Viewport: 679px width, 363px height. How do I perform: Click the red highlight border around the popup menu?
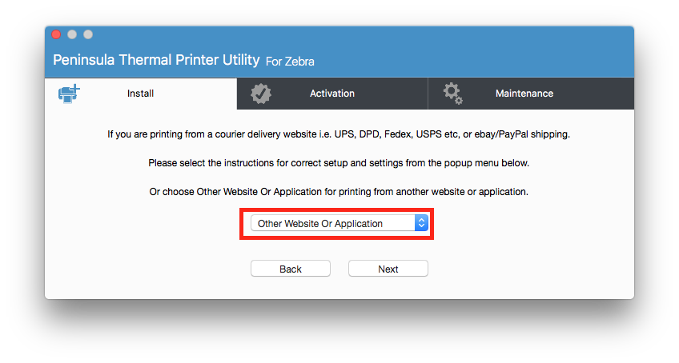(x=336, y=209)
